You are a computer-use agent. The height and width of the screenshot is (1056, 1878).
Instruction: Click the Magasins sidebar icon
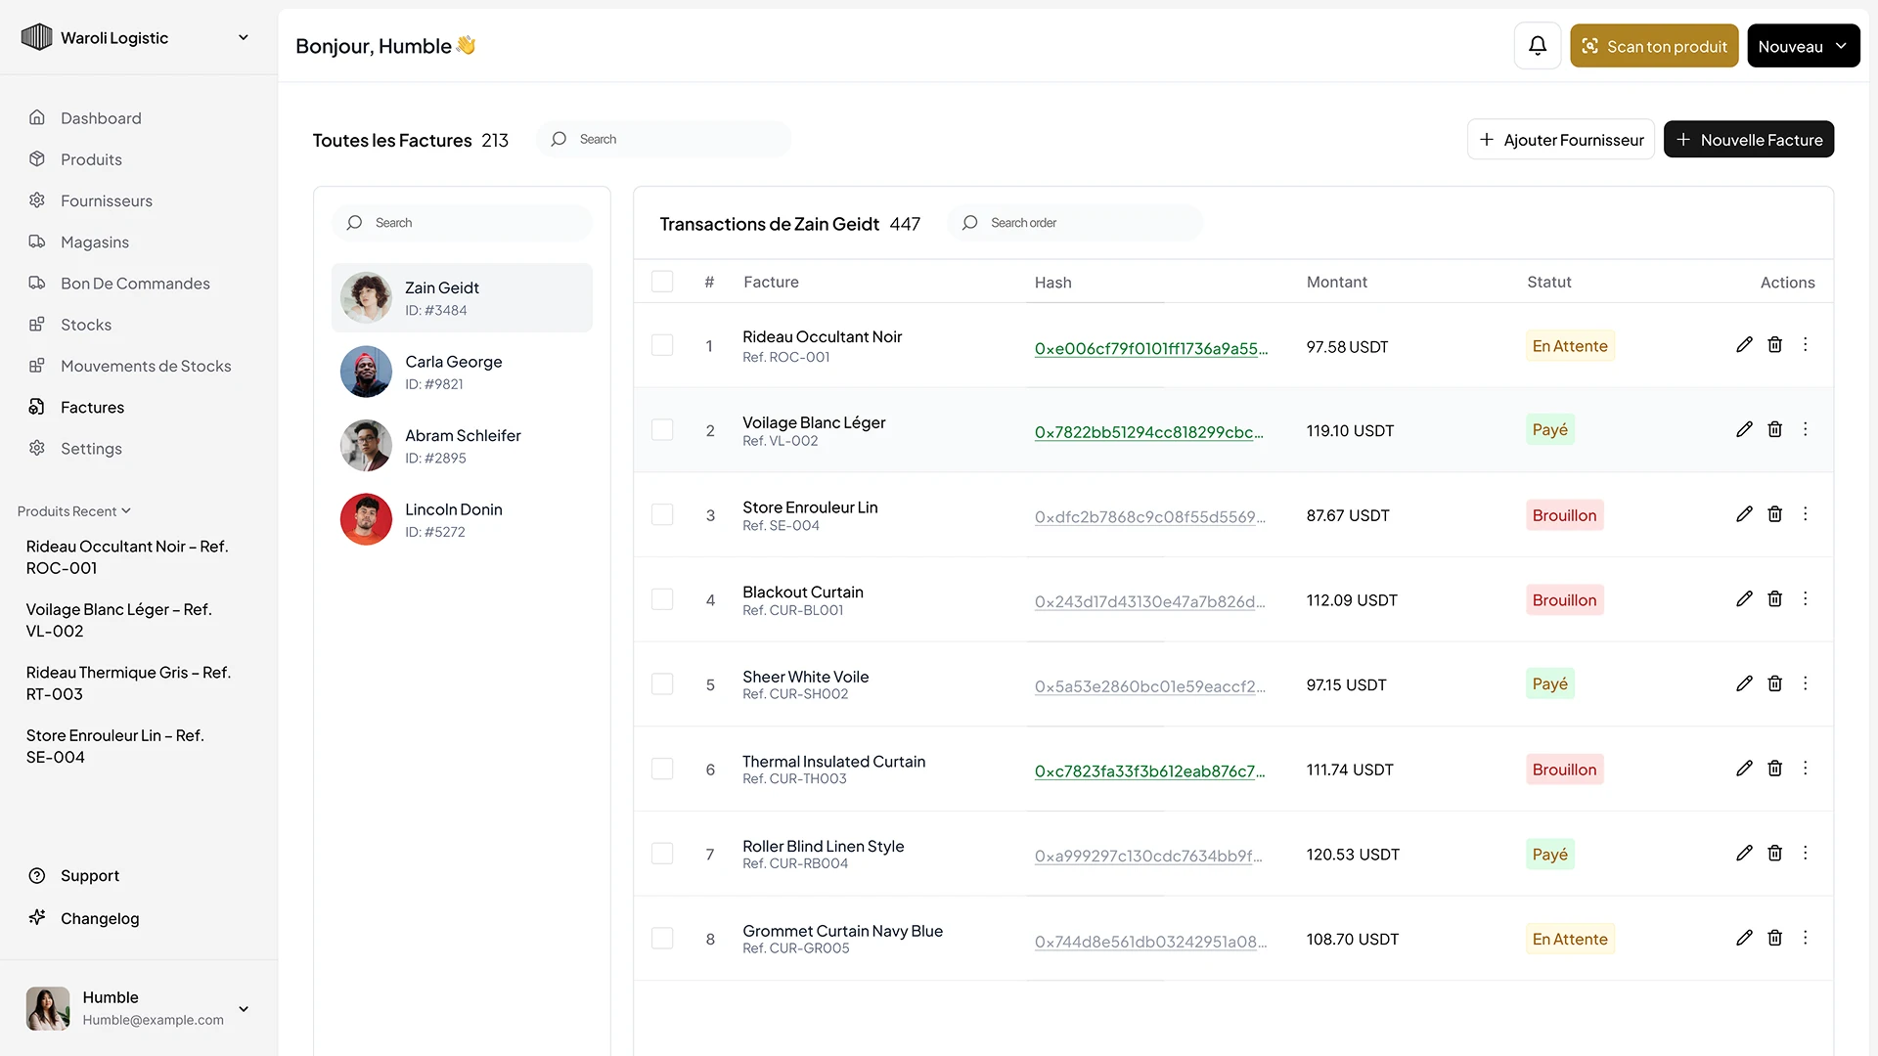37,242
